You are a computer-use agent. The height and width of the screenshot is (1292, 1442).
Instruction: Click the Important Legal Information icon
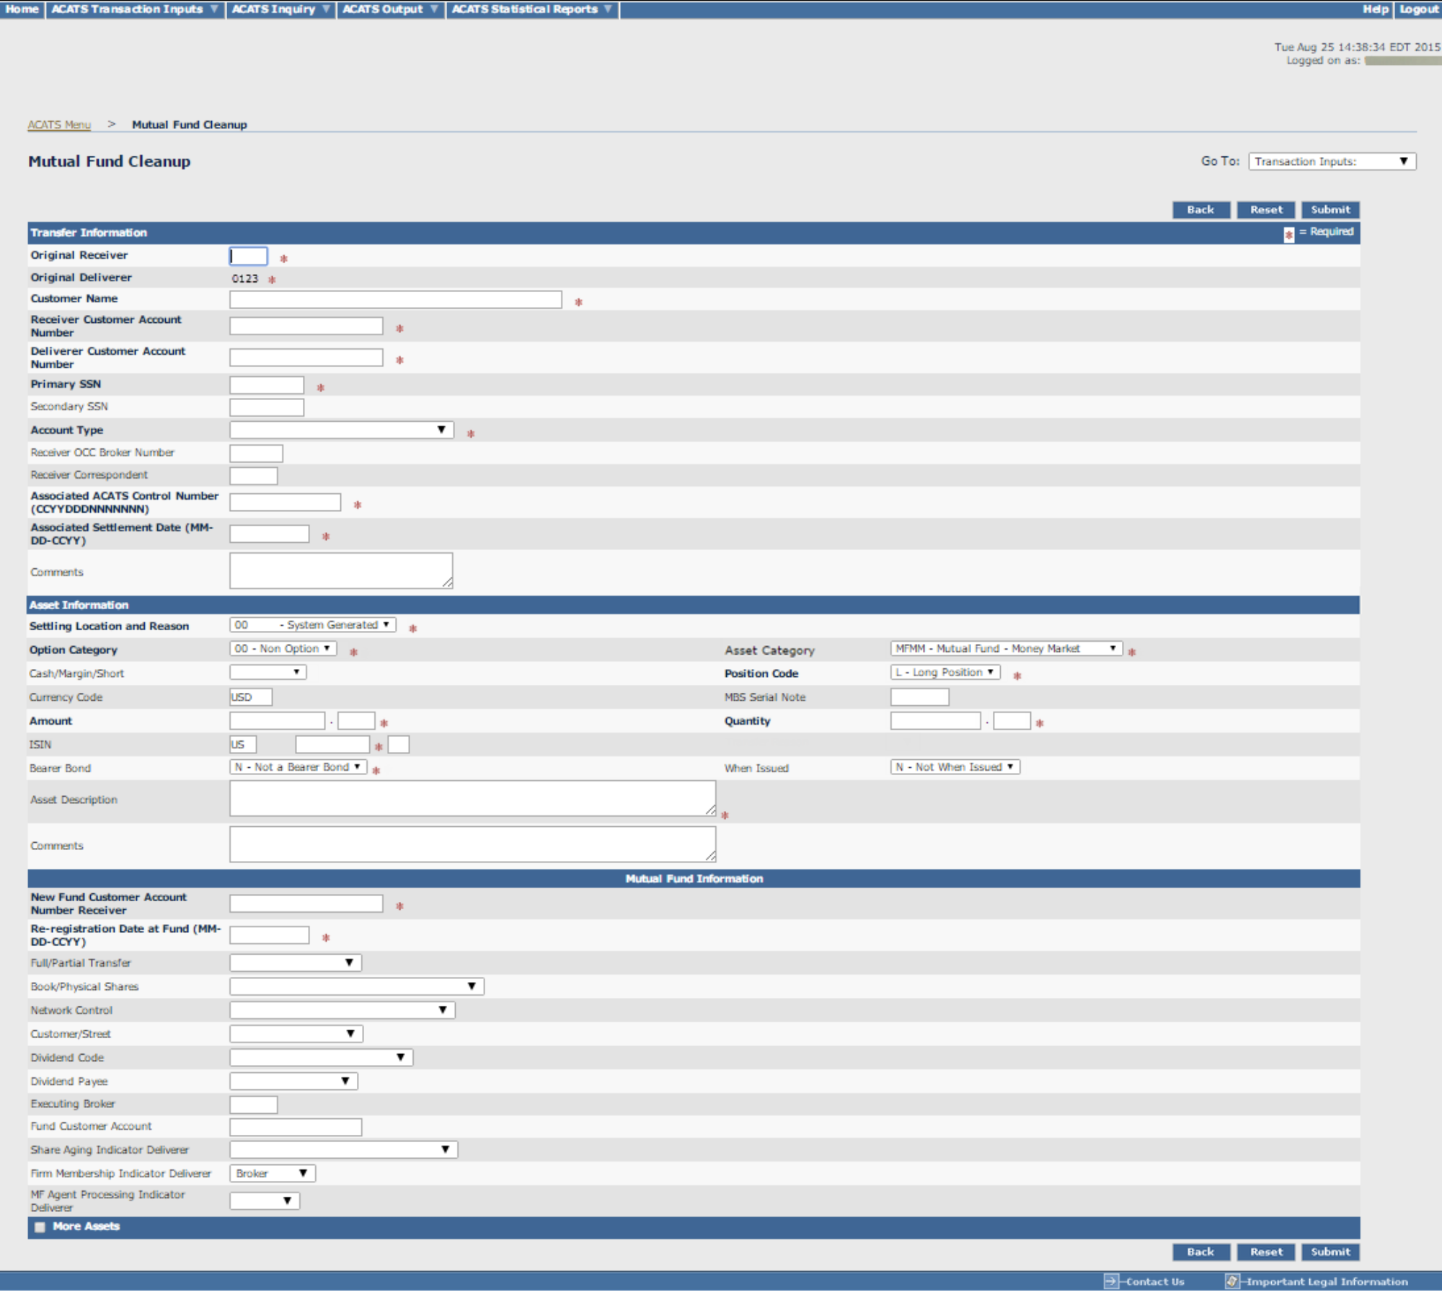click(x=1232, y=1281)
